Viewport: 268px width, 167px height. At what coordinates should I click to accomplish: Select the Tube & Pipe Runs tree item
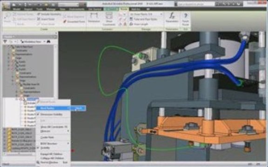24,47
